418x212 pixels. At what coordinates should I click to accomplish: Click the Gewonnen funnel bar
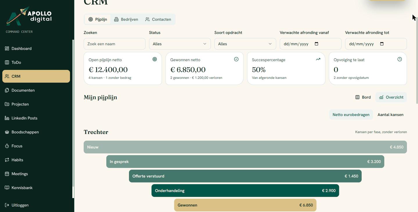245,205
